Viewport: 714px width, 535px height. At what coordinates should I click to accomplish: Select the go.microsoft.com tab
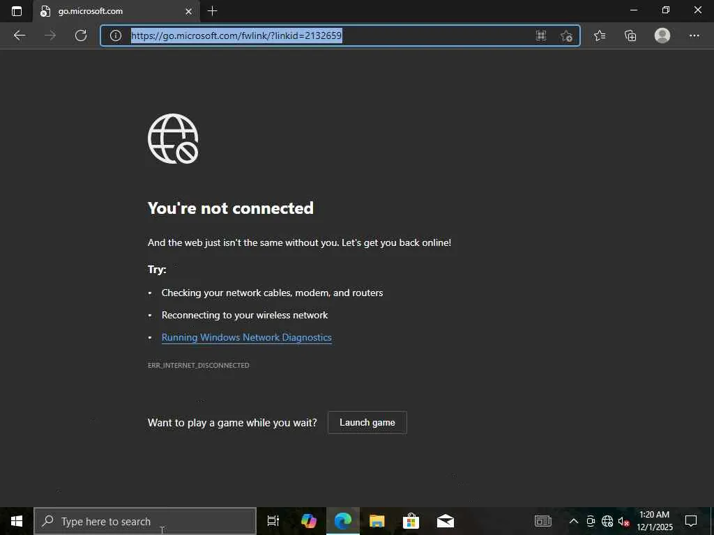coord(116,11)
